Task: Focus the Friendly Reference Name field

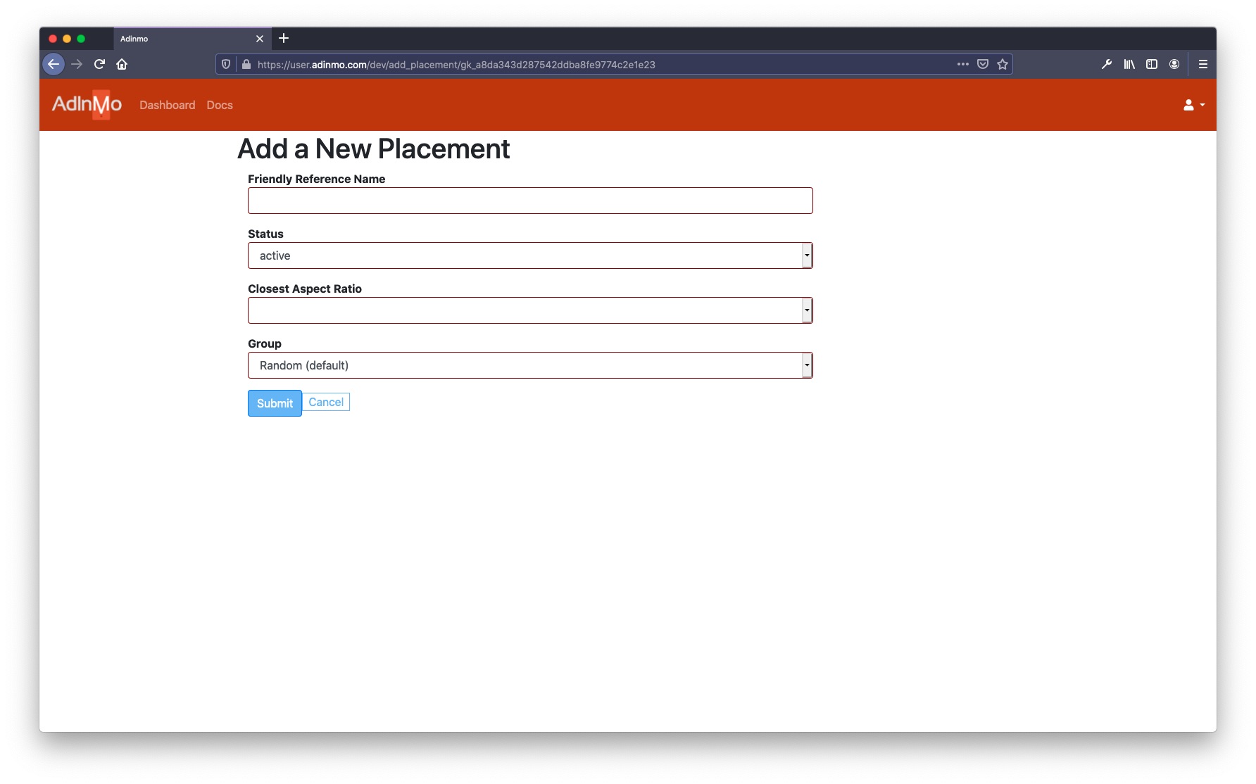Action: coord(530,201)
